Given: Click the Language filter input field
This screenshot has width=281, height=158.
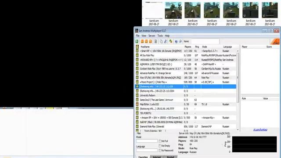Looking at the screenshot, I should coord(147,150).
